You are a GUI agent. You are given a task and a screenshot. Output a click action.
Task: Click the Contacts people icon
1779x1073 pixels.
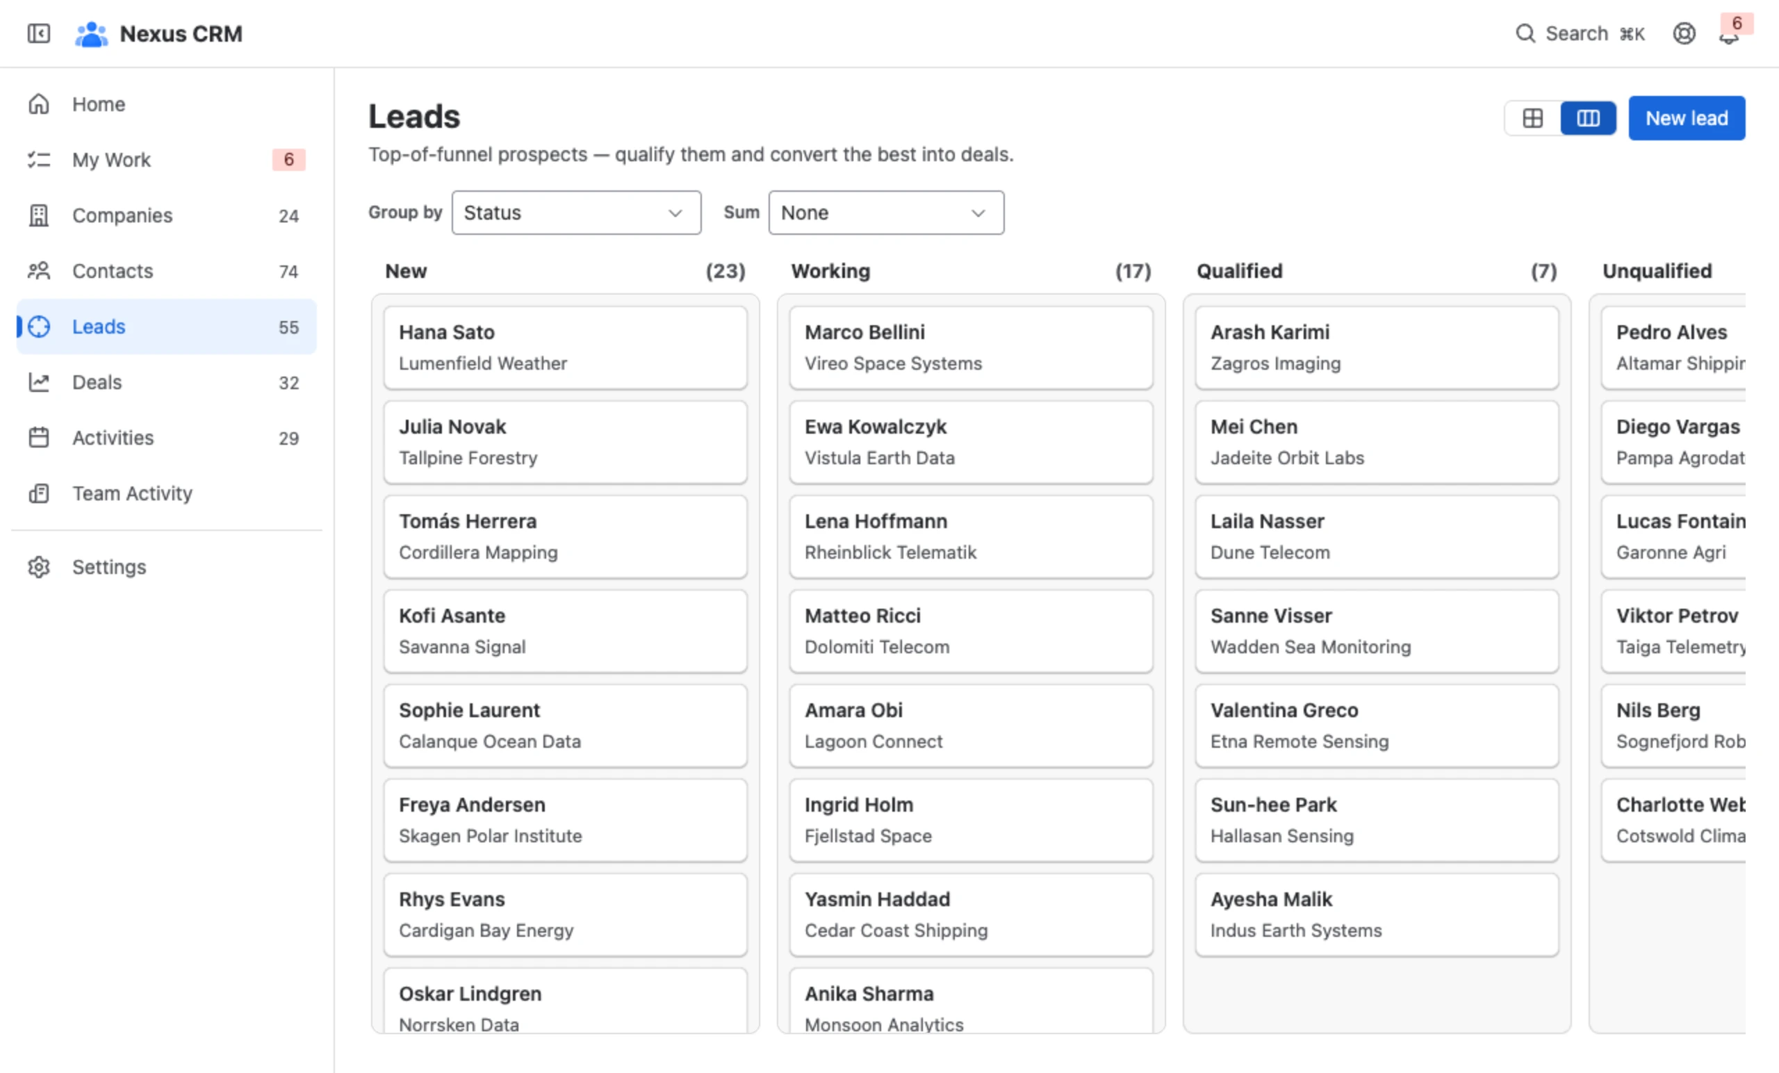coord(39,271)
